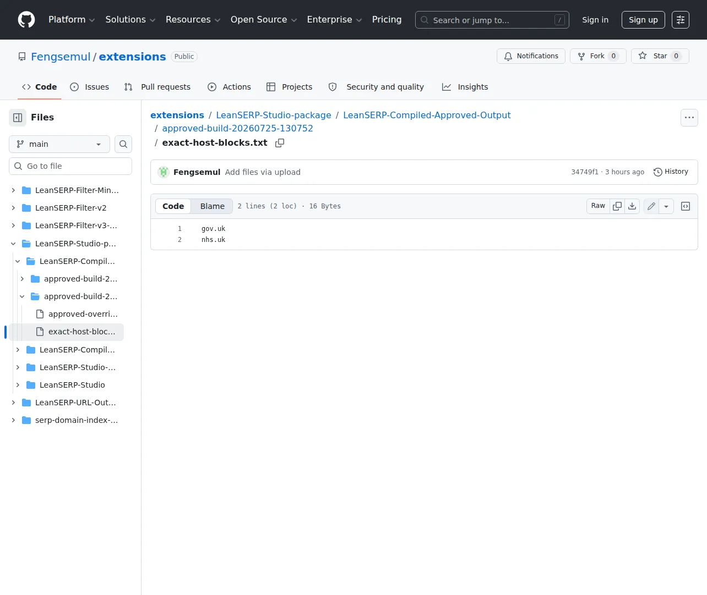Open the Pull requests tab
707x595 pixels.
pyautogui.click(x=157, y=87)
